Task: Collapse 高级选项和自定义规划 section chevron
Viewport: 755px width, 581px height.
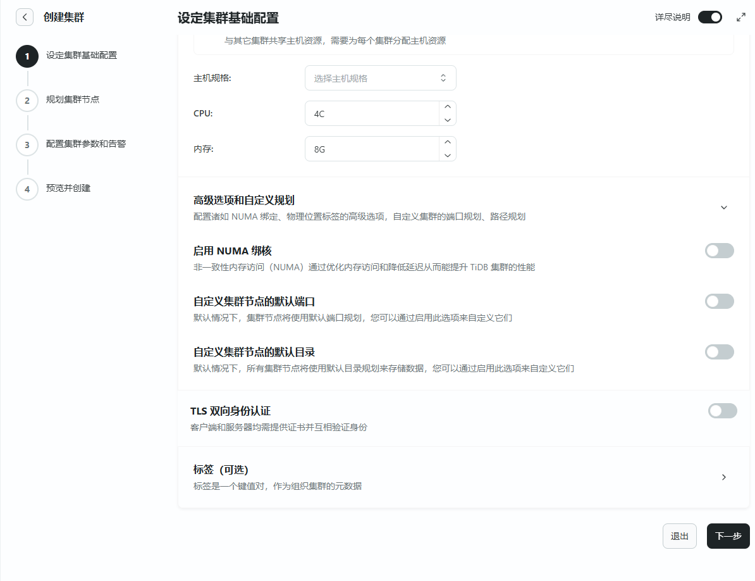Action: tap(724, 208)
